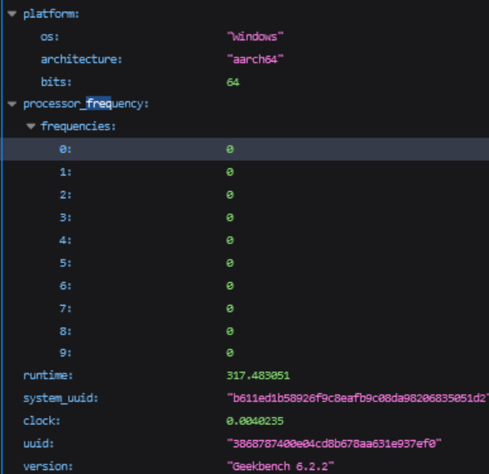Select the os key row
This screenshot has width=489, height=474.
tap(50, 37)
